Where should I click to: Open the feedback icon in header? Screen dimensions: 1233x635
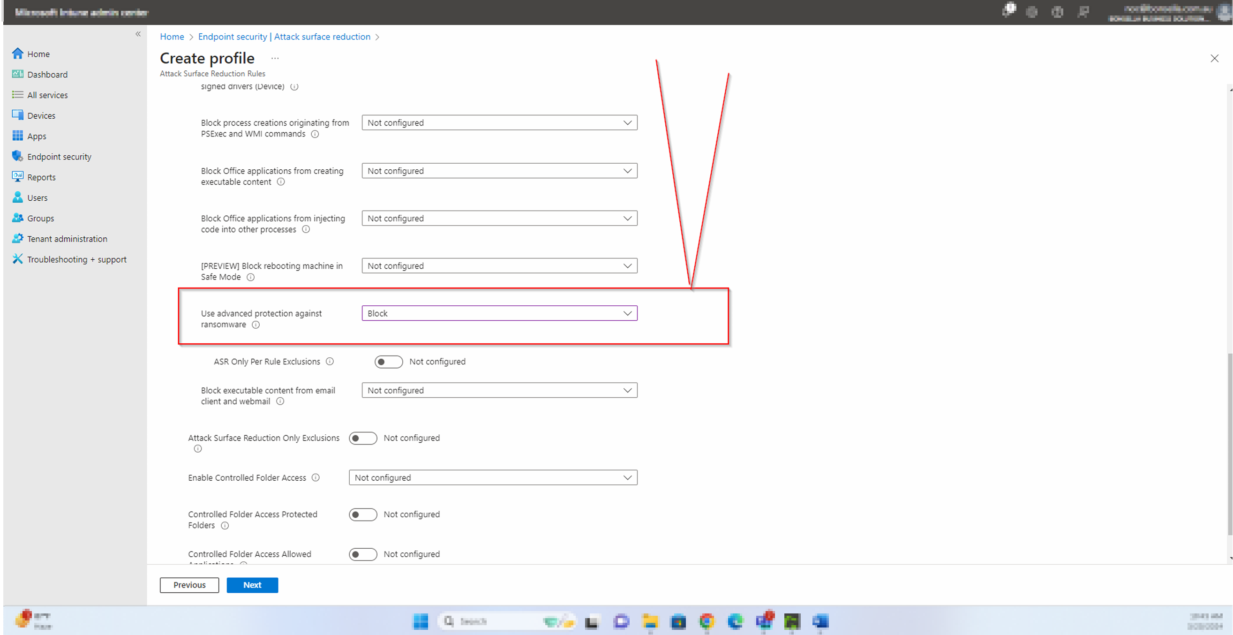point(1083,13)
